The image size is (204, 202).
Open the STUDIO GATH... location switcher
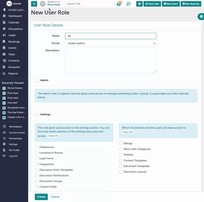(x=16, y=10)
